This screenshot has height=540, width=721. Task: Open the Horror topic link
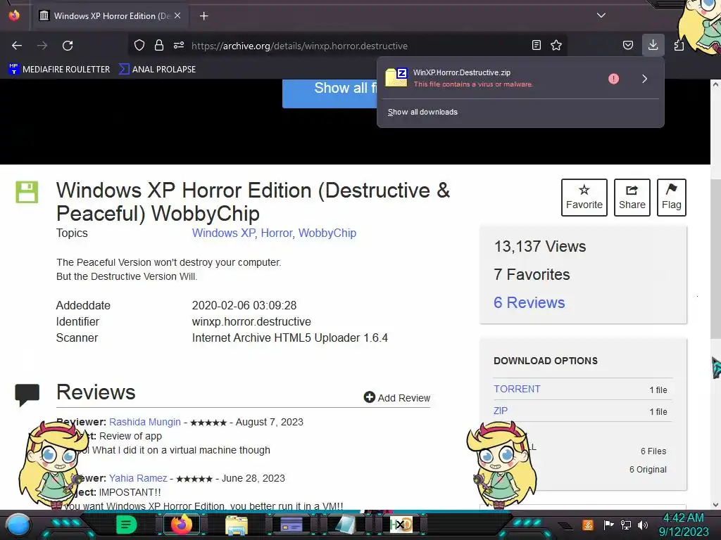(276, 233)
